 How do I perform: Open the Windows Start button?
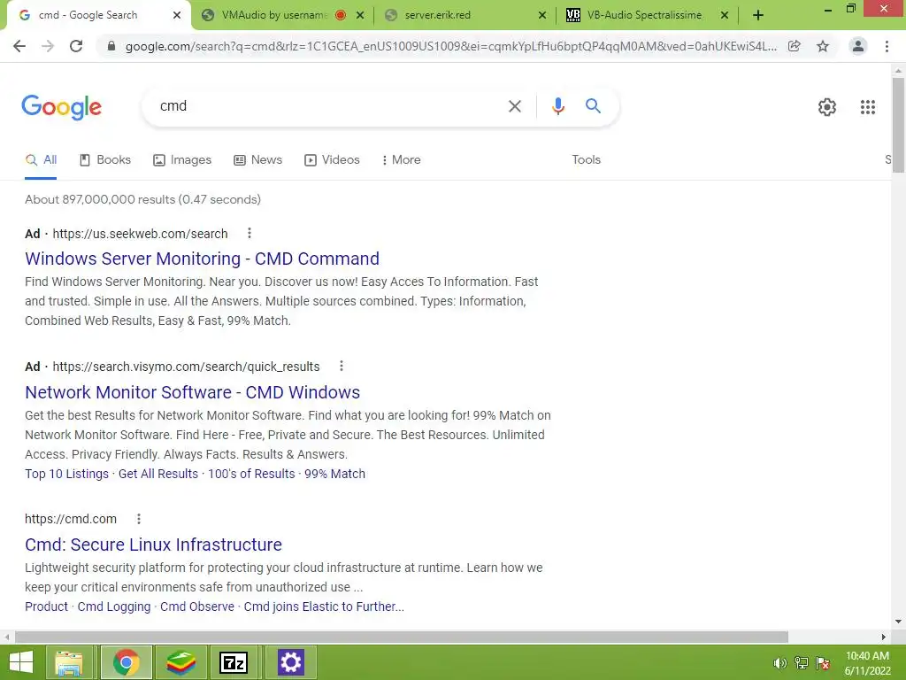point(21,662)
